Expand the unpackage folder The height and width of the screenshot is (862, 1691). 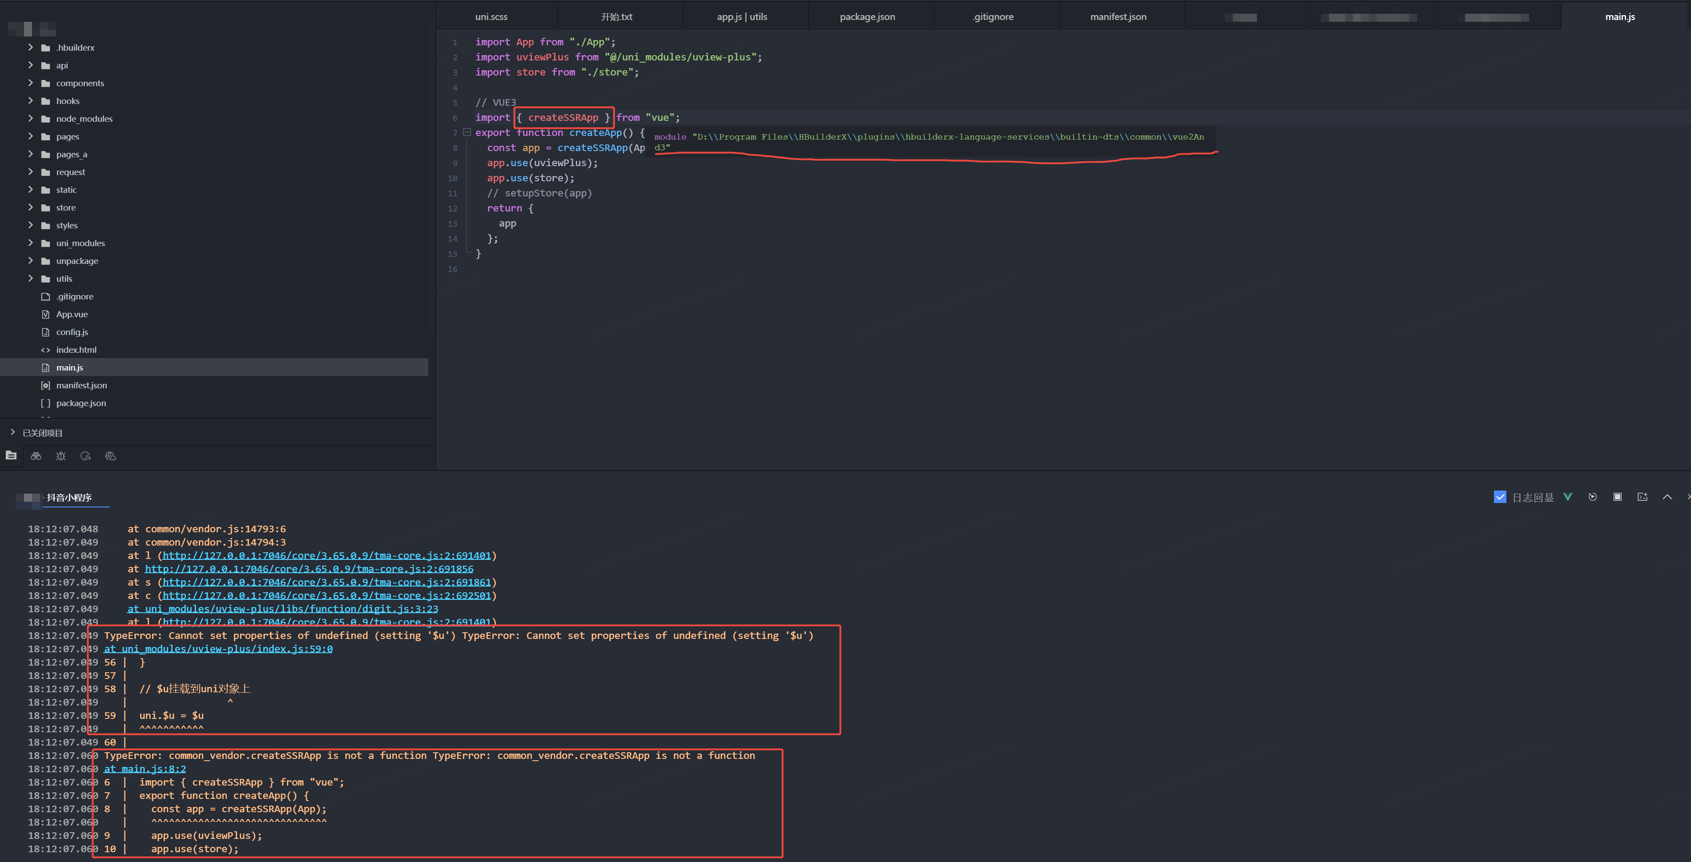point(30,260)
